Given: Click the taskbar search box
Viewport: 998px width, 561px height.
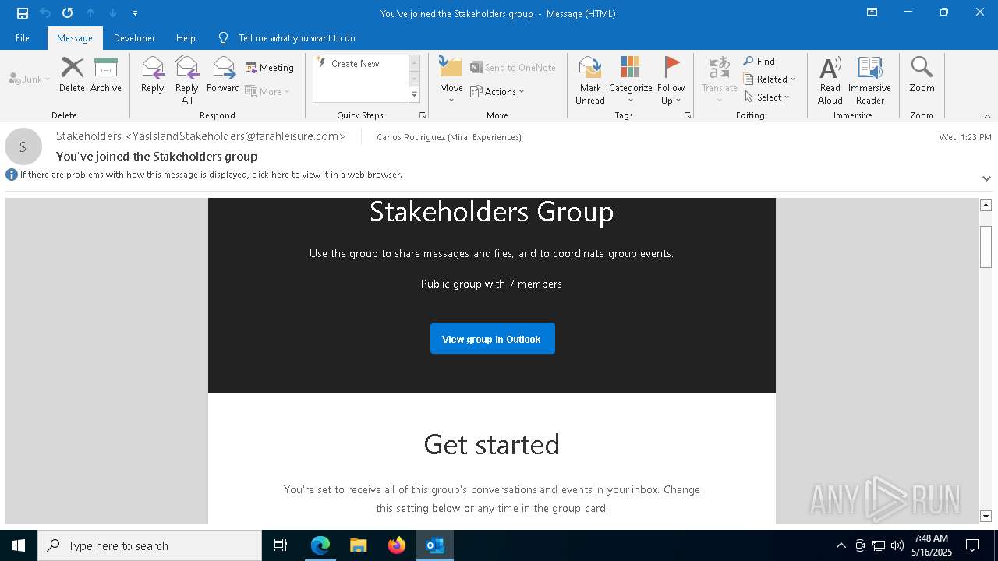Looking at the screenshot, I should 150,545.
